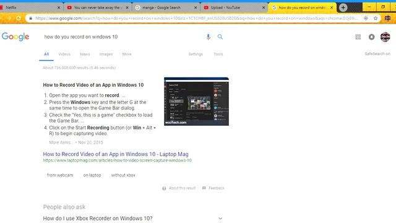Click the About this result help icon
Image resolution: width=396 pixels, height=223 pixels.
164,188
